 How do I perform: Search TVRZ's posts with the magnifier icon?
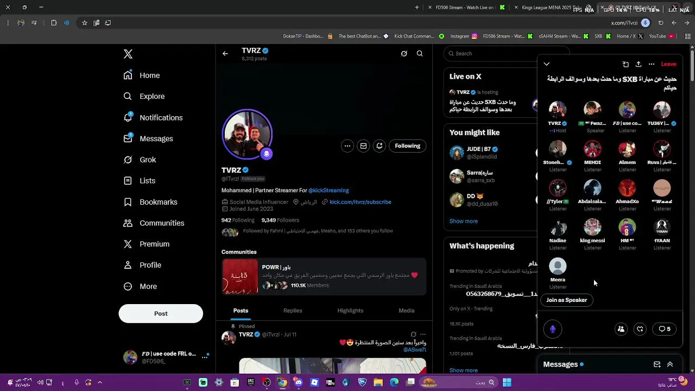[x=420, y=54]
